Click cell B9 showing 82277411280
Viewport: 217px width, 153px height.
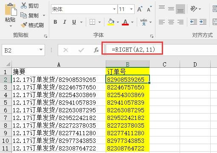(x=127, y=133)
